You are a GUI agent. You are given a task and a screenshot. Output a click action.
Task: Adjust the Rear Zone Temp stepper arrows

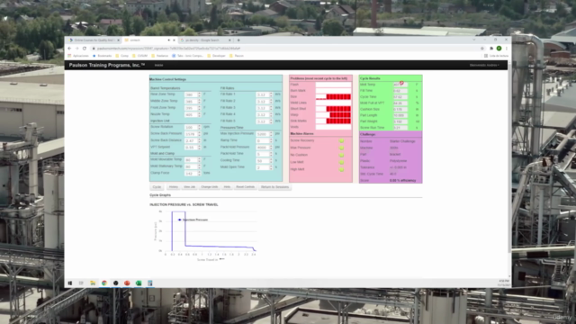(x=200, y=94)
